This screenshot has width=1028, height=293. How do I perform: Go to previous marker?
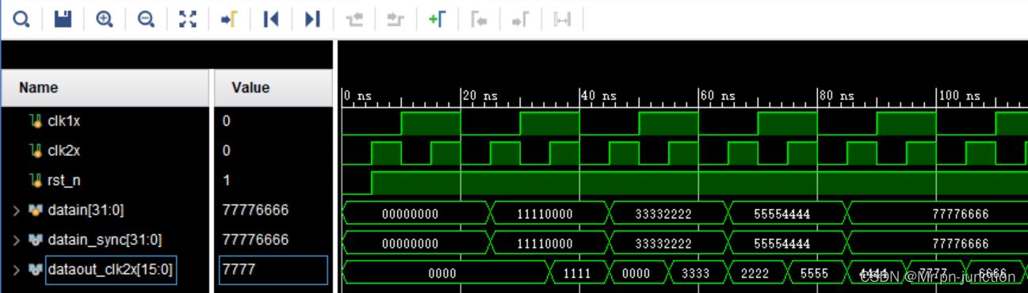click(479, 19)
